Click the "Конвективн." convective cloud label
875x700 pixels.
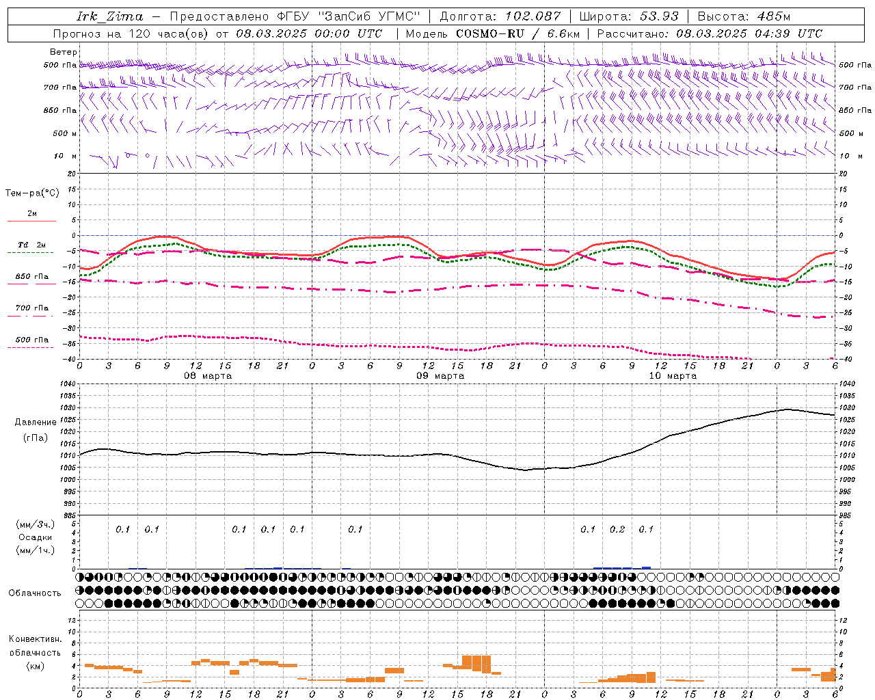(x=36, y=639)
